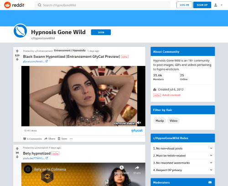Message the moderators envelope icon
Image resolution: width=228 pixels, height=186 pixels.
[210, 182]
